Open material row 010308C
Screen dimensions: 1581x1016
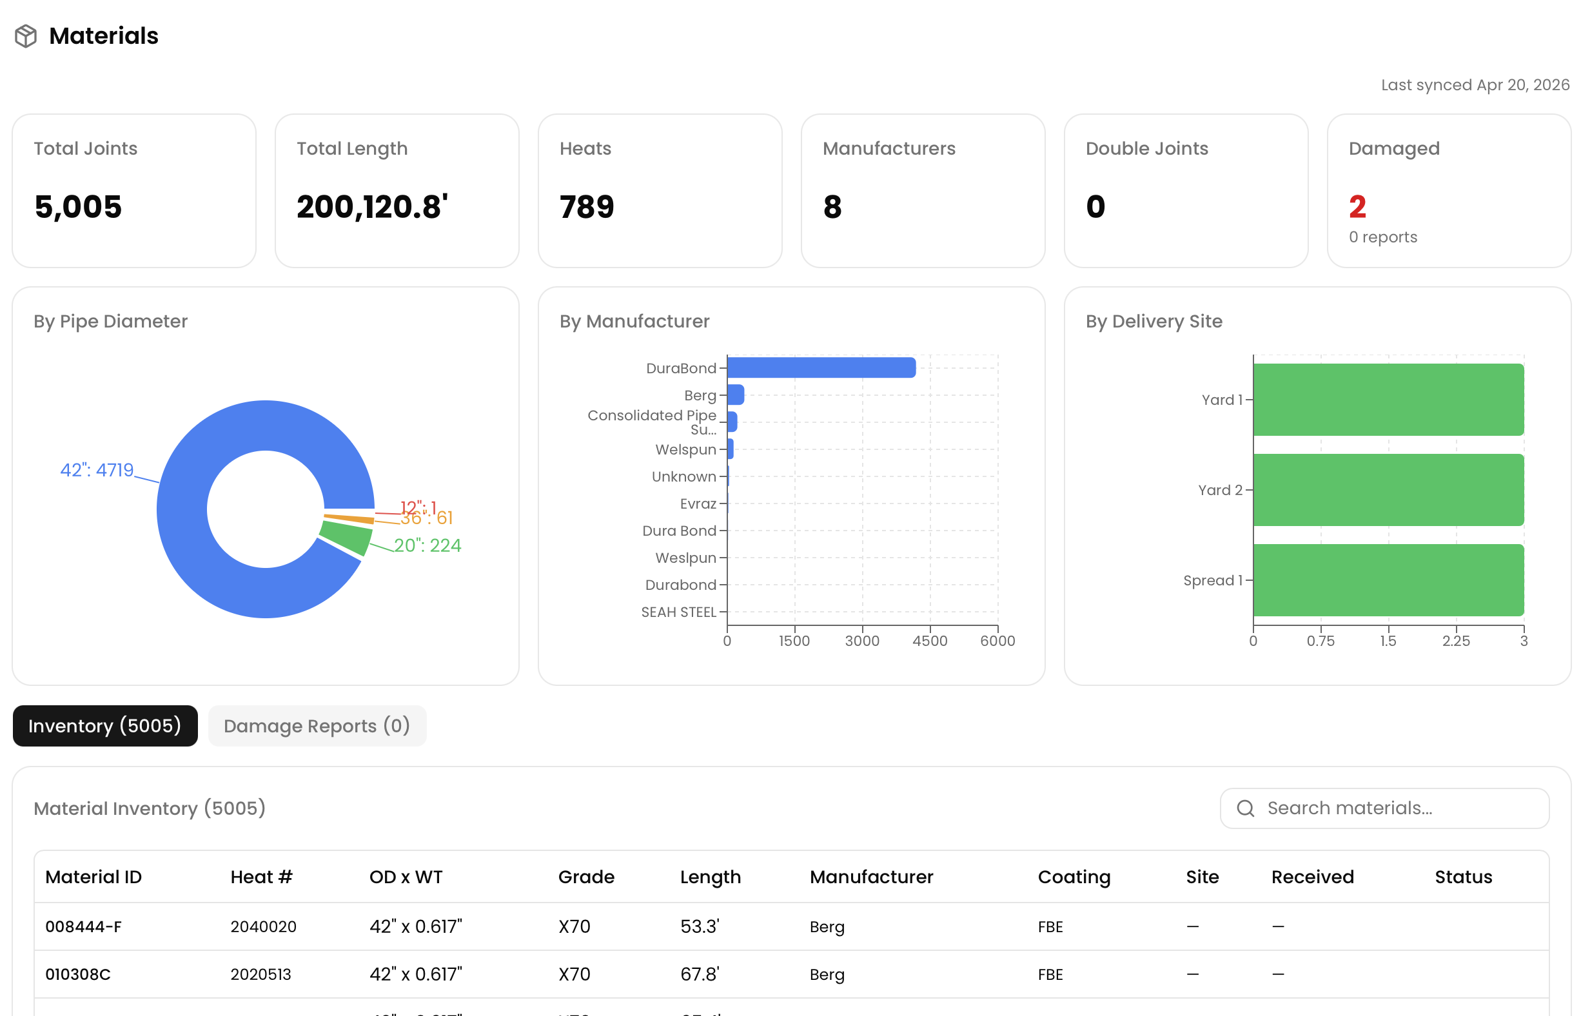point(78,974)
